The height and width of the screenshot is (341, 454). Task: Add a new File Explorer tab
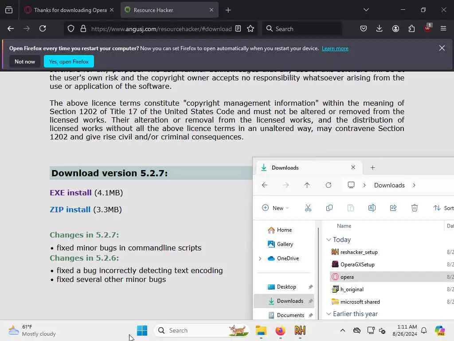point(372,167)
